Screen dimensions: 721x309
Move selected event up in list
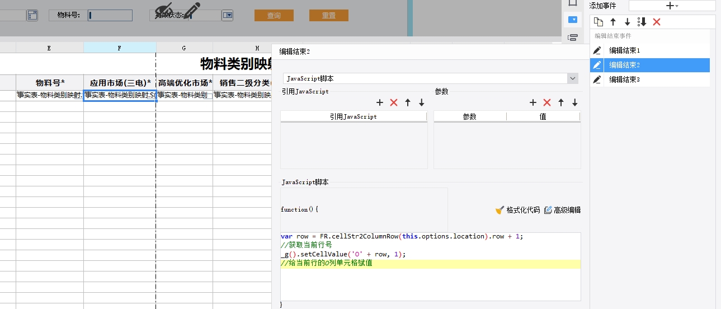[x=613, y=22]
